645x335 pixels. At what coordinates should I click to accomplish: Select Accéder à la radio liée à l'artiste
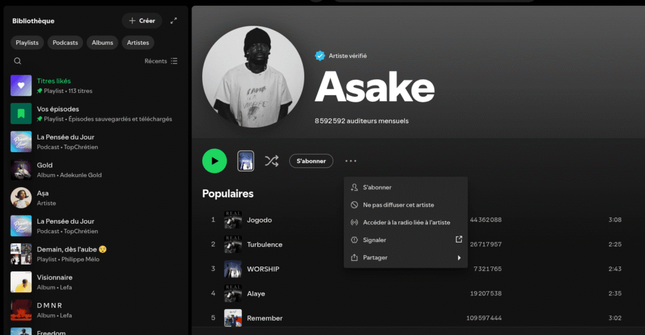click(406, 222)
